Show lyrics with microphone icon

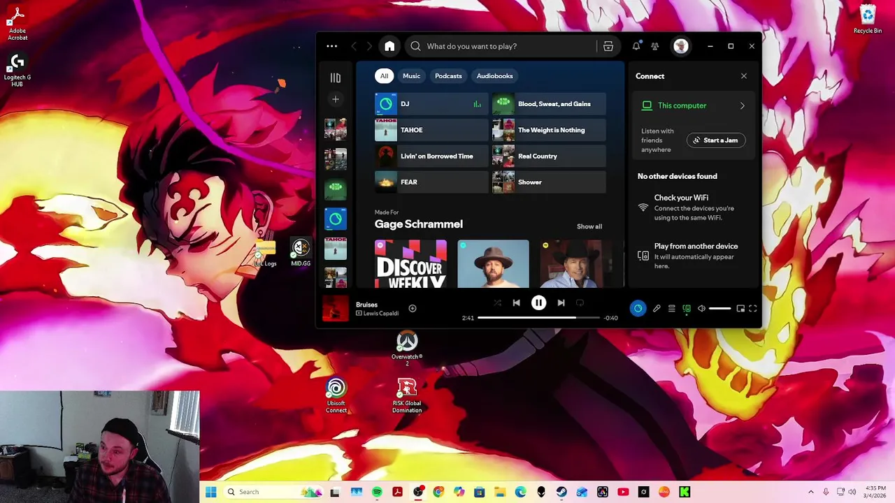click(657, 308)
